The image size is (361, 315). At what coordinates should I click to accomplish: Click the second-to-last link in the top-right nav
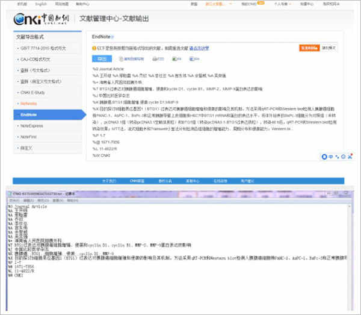click(307, 4)
